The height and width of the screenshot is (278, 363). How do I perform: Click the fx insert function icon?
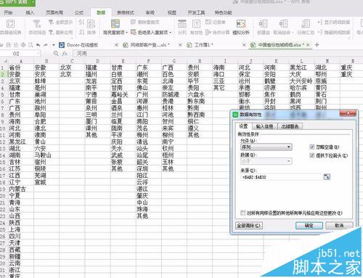coord(65,54)
